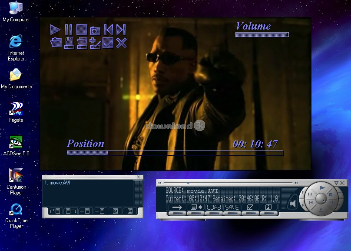Go to previous track on the round dial
351x251 pixels.
(x=311, y=203)
